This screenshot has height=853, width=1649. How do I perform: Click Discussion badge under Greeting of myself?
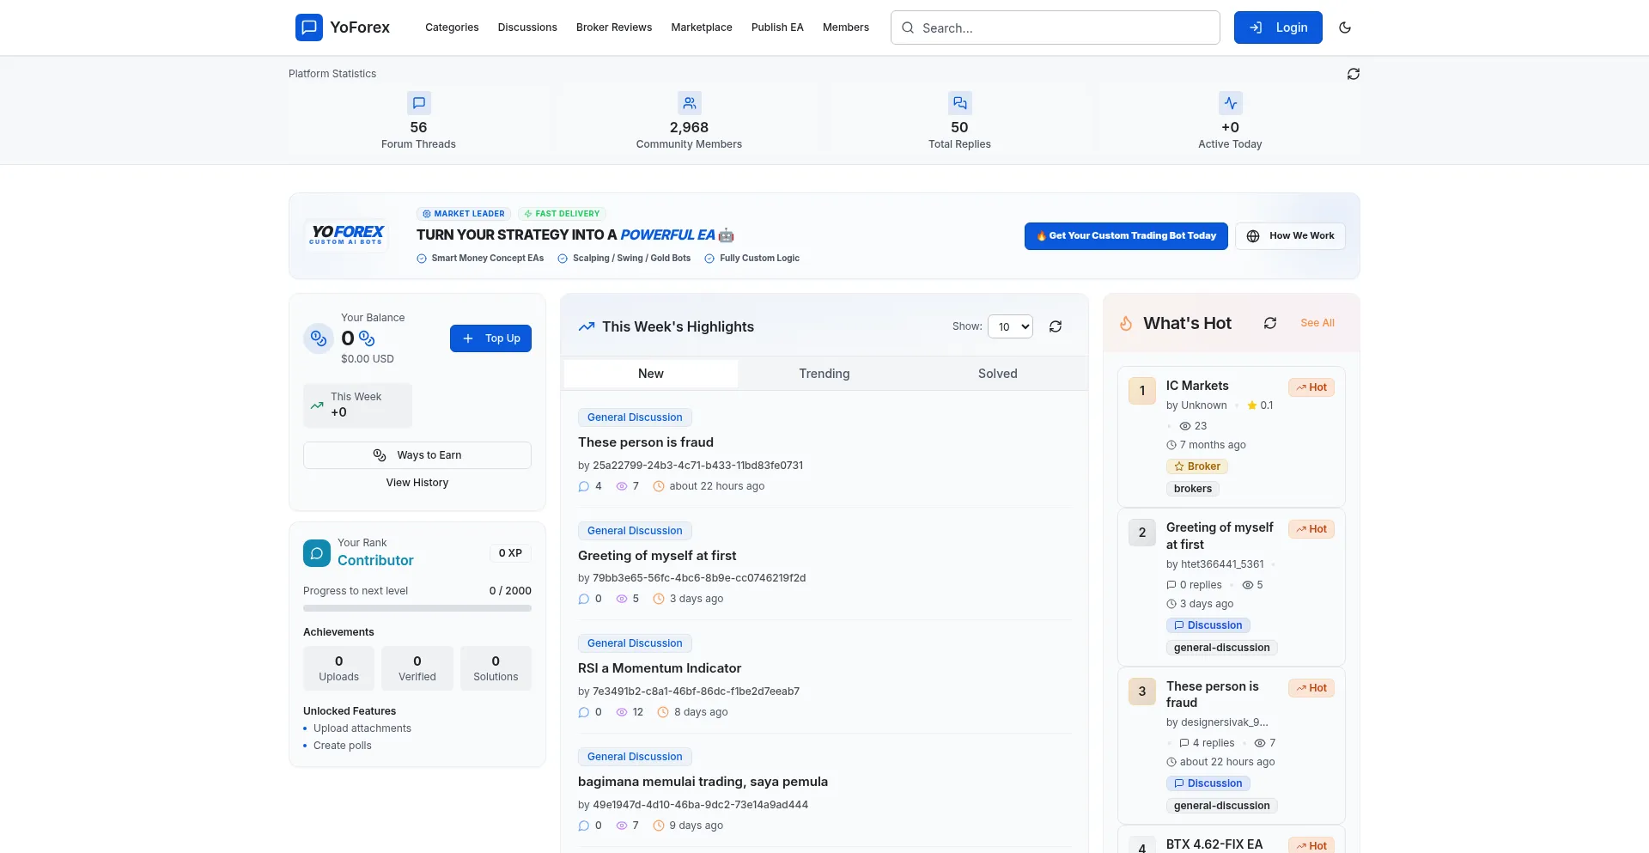click(x=1208, y=625)
